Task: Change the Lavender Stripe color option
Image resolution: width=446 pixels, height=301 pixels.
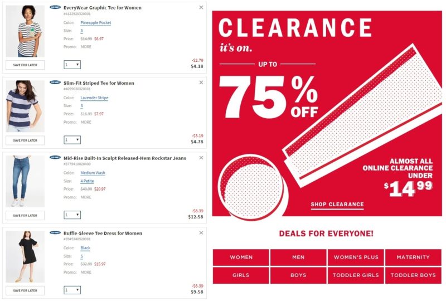Action: click(94, 98)
